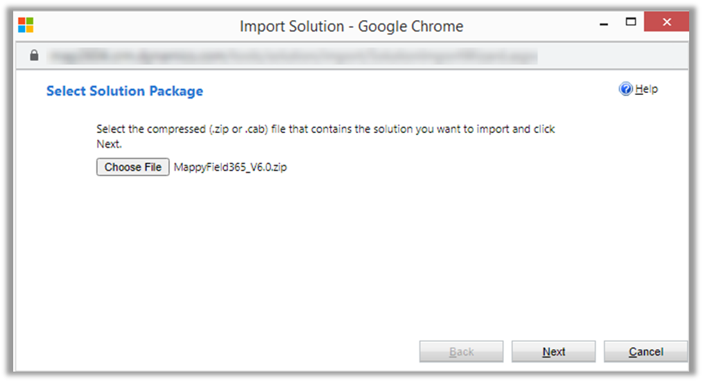Proceed with the Next button
This screenshot has height=382, width=703.
(553, 351)
